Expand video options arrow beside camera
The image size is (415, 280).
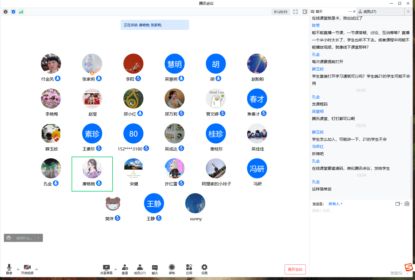(36, 269)
